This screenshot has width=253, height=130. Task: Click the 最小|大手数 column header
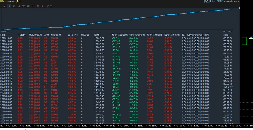35,35
